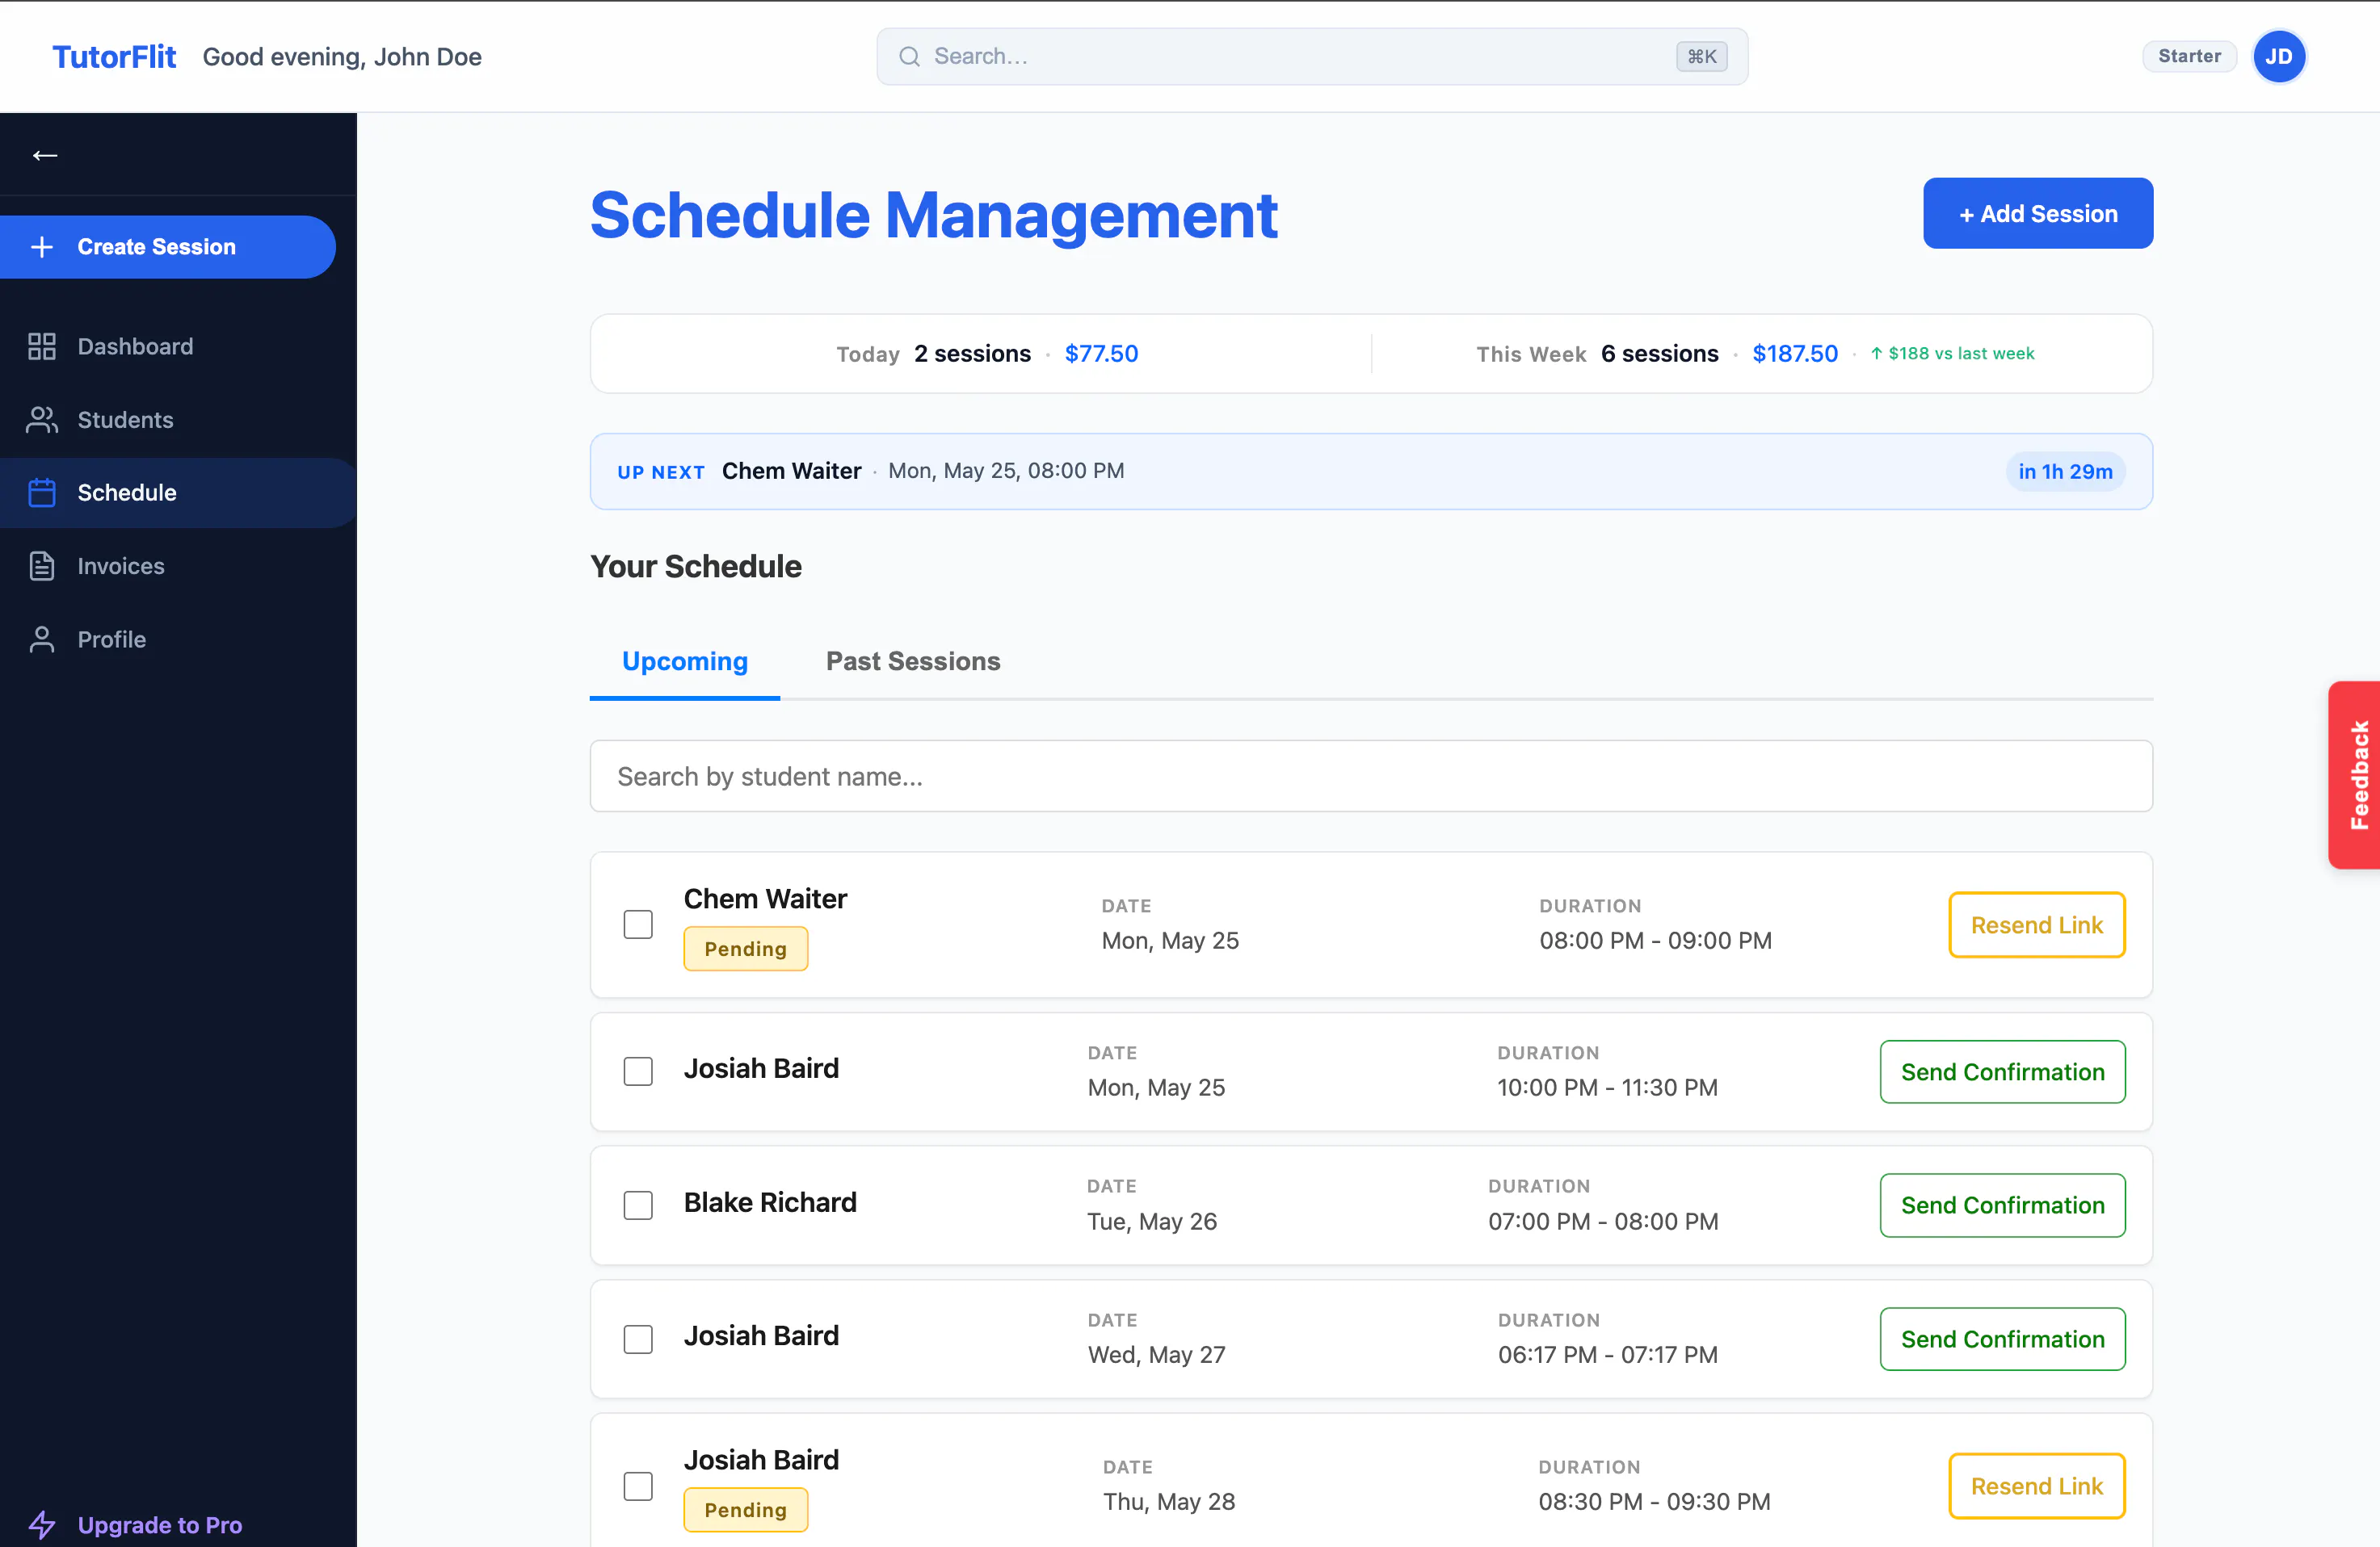
Task: Click the Schedule Management heading
Action: point(934,215)
